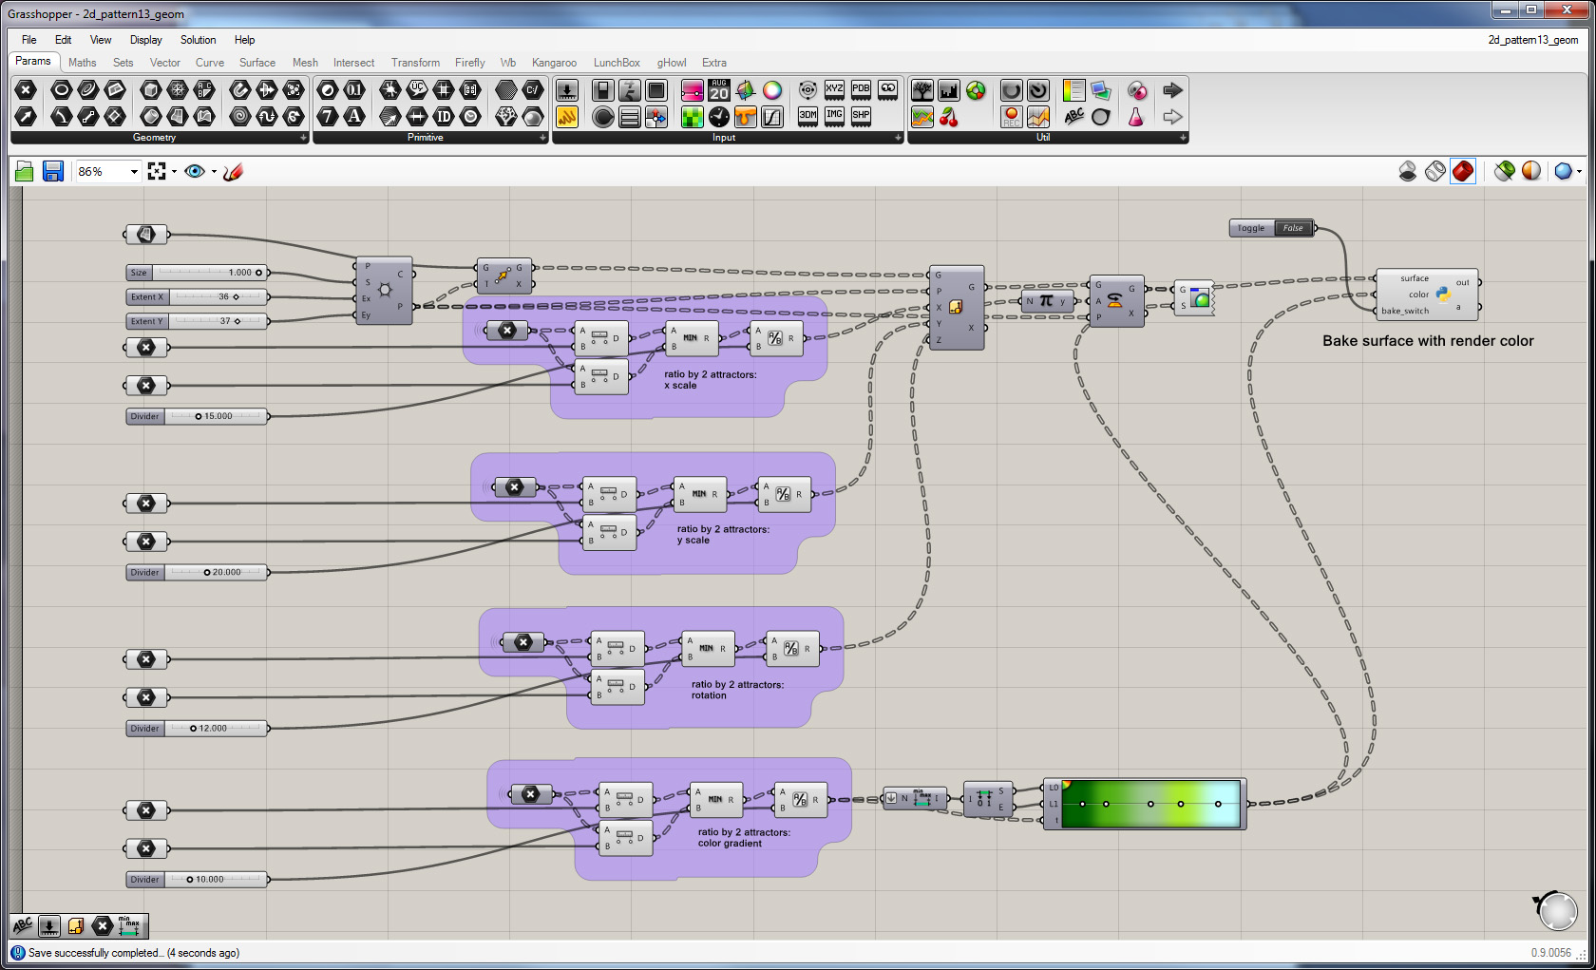Switch to the Kangaroo tab
This screenshot has height=970, width=1596.
point(554,63)
